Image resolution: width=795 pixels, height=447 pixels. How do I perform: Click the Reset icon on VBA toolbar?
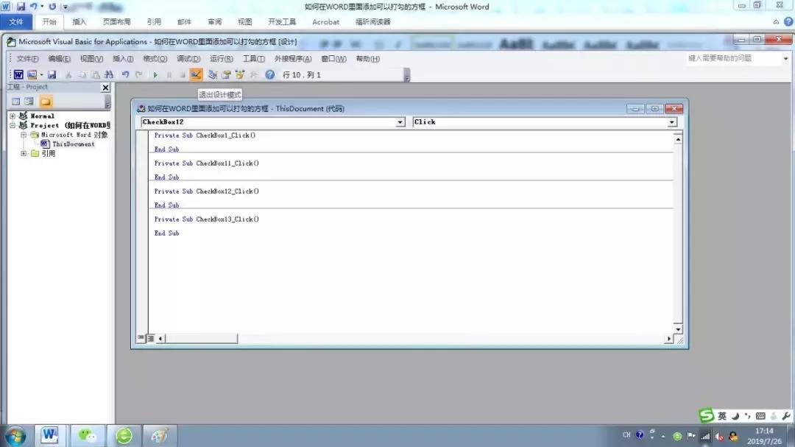182,74
